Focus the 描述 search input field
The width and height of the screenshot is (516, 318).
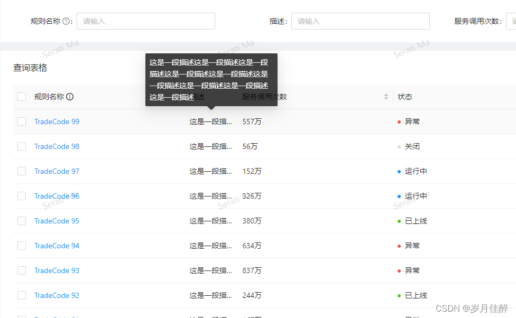(361, 21)
